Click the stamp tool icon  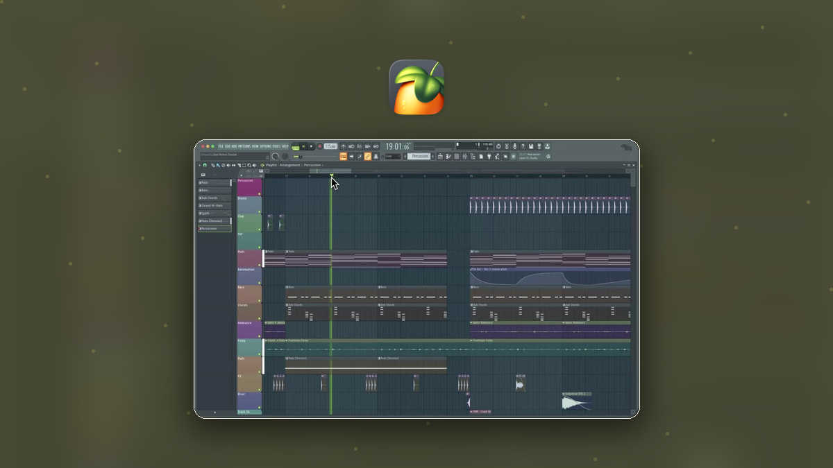tap(376, 156)
